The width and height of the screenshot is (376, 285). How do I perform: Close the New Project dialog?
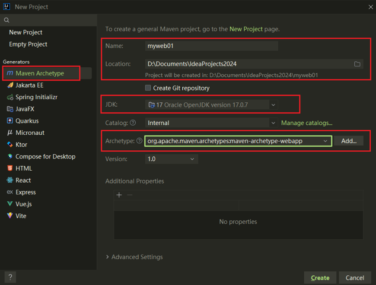tap(371, 7)
